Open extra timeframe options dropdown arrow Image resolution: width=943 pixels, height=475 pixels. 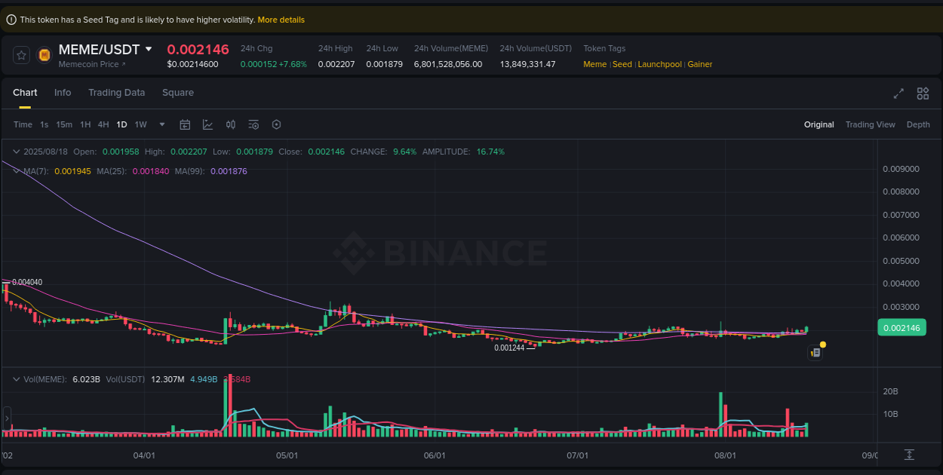161,124
